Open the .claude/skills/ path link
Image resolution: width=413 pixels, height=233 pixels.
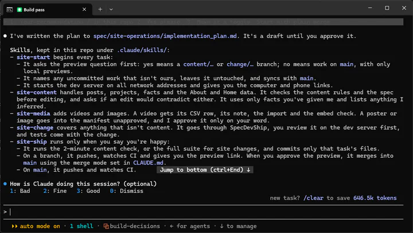point(142,50)
